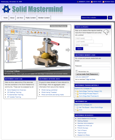
Task: Expand the Solid Edge Process Maps node
Action: coord(75,94)
